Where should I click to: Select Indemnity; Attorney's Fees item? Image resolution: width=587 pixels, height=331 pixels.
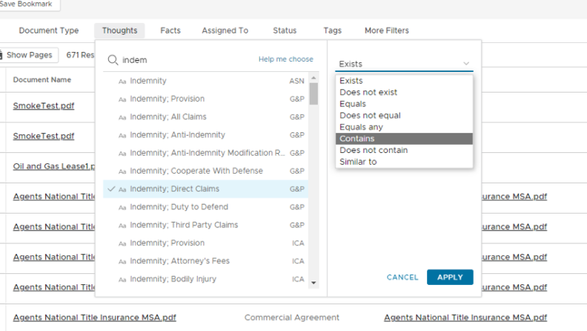point(179,261)
